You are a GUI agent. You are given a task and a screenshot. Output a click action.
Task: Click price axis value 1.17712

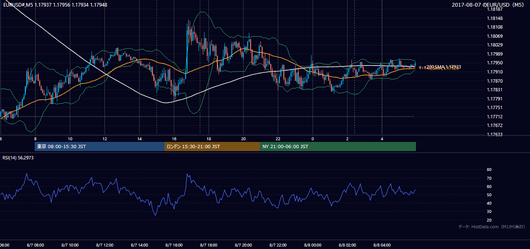tap(494, 117)
